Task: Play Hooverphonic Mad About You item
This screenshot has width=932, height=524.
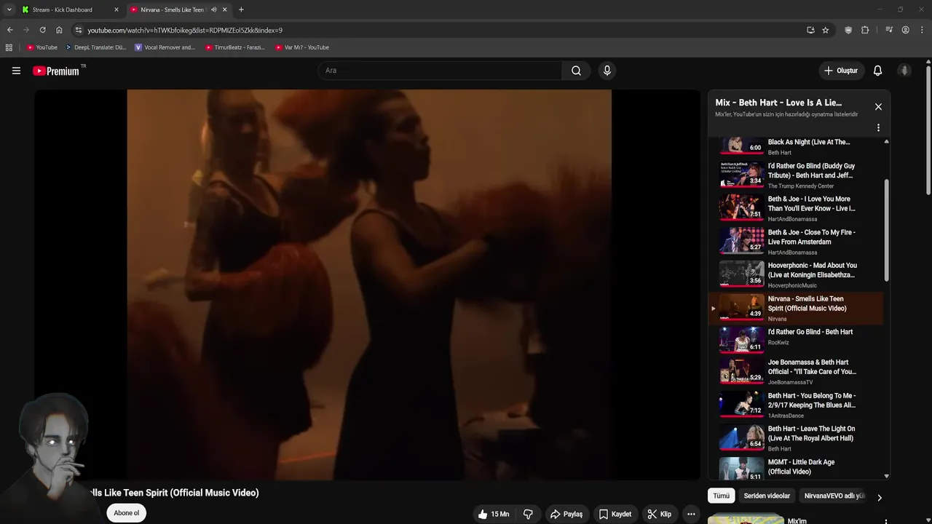Action: (796, 274)
